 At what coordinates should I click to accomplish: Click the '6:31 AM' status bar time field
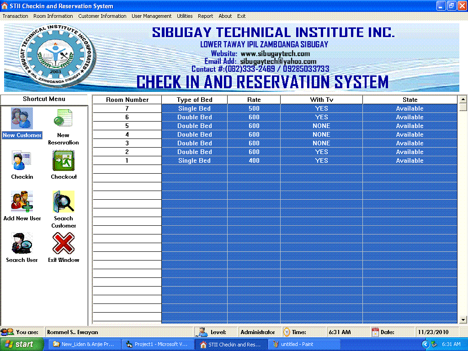coord(348,332)
